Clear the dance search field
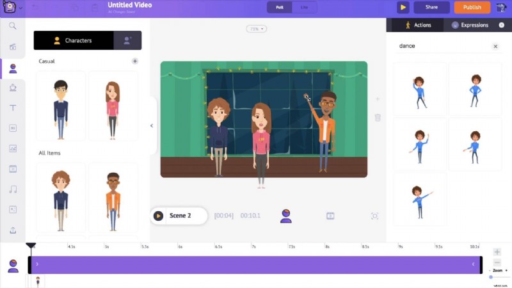This screenshot has height=288, width=512. coord(495,46)
